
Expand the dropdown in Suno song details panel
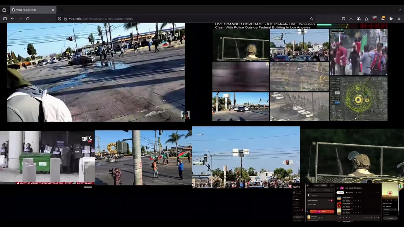(390, 209)
